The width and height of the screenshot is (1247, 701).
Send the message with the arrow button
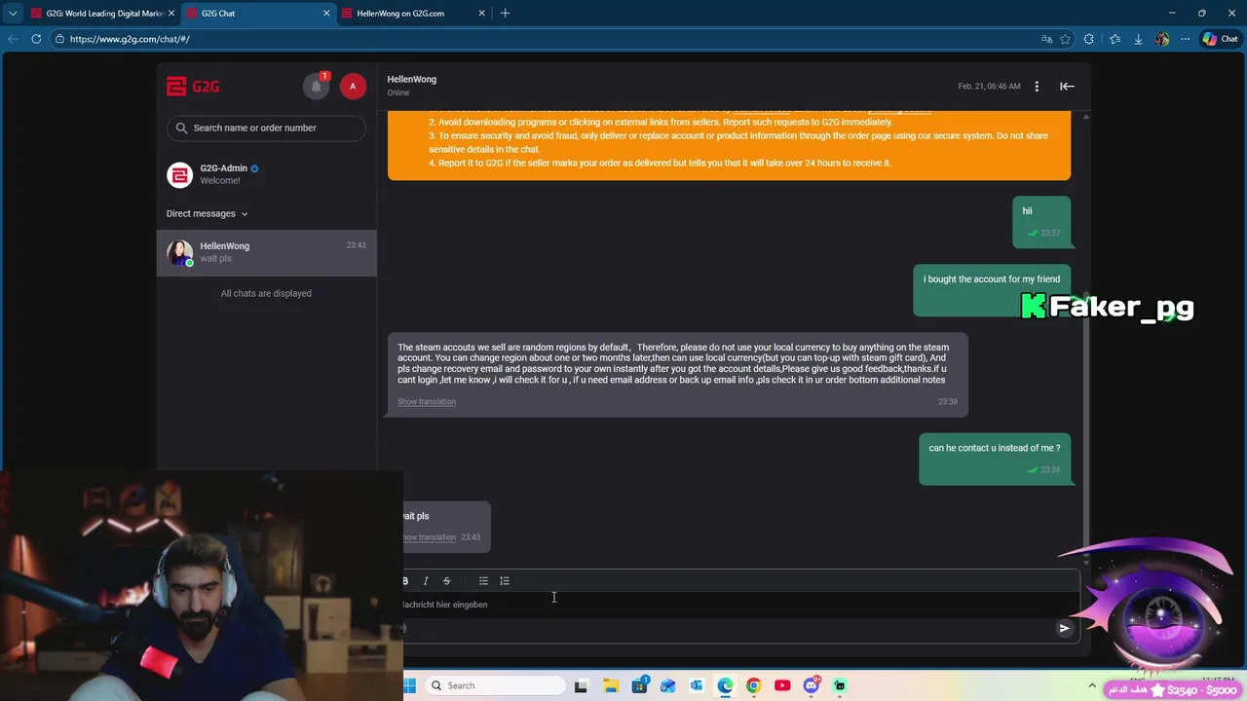(1064, 628)
